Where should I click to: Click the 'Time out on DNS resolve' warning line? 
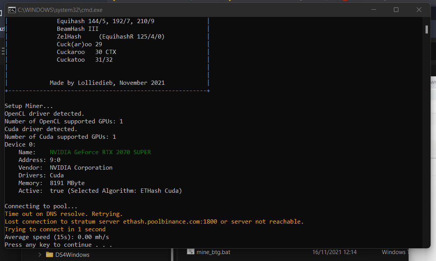(x=63, y=214)
